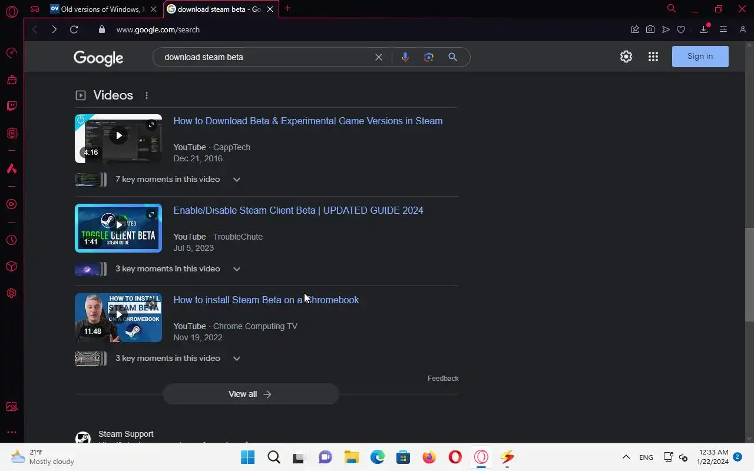This screenshot has width=754, height=471.
Task: Click the page vertical scrollbar thumb
Action: (x=749, y=274)
